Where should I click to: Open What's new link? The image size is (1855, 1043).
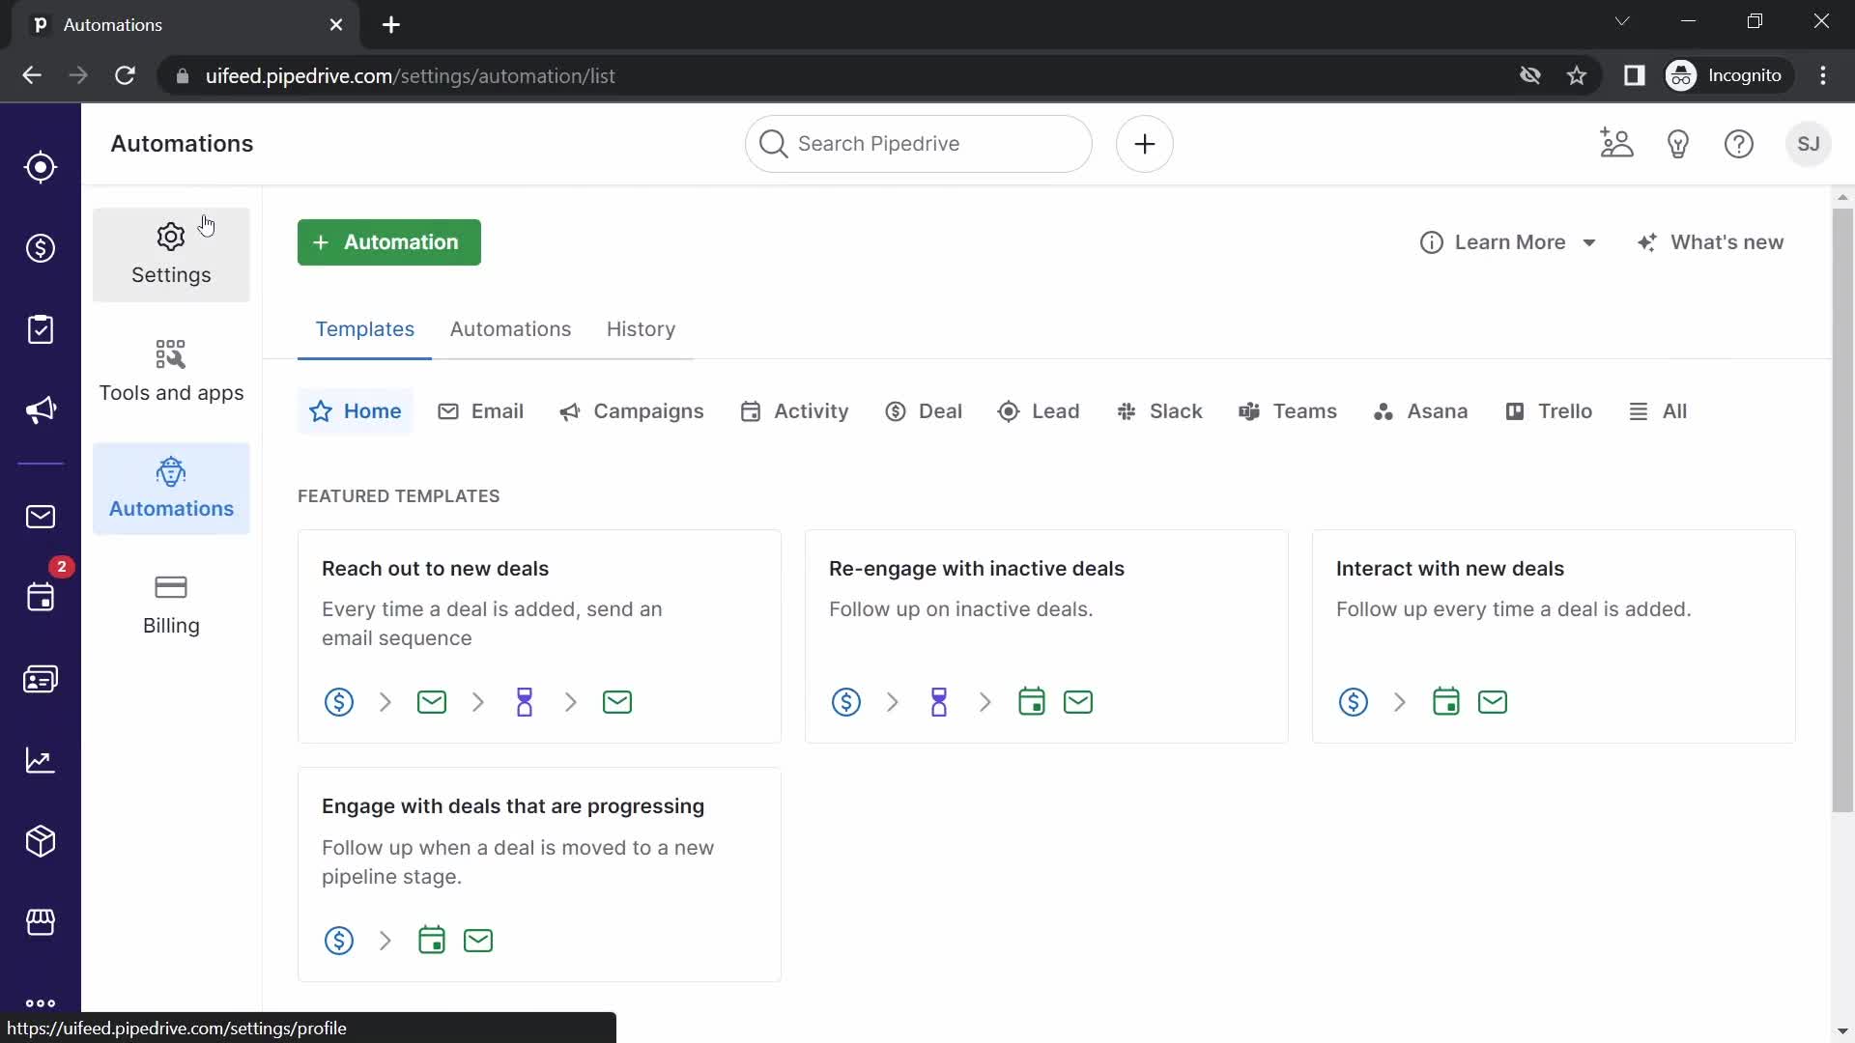click(x=1710, y=242)
